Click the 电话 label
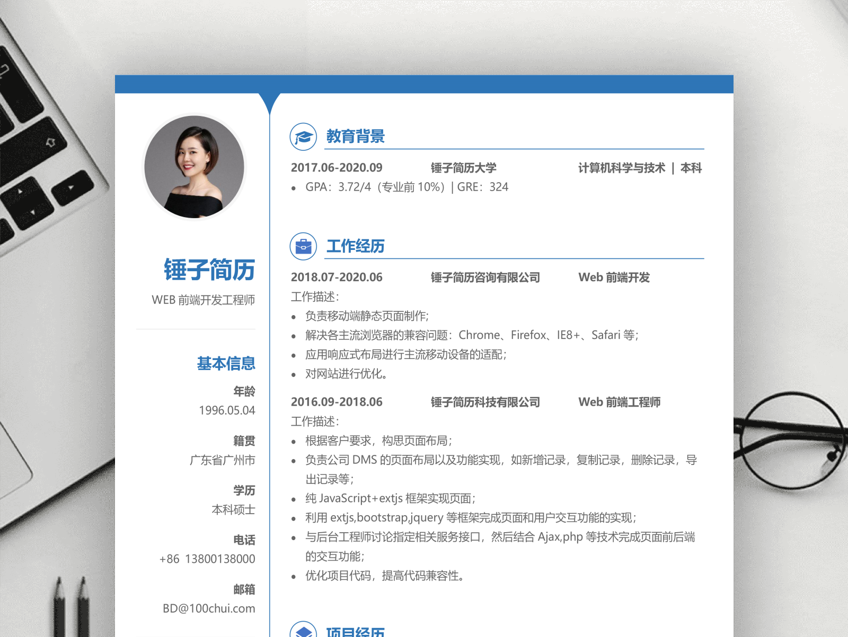848x637 pixels. 244,540
